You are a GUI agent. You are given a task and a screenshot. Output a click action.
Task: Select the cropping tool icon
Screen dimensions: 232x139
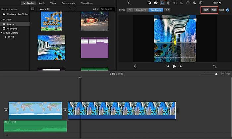[x=162, y=3]
